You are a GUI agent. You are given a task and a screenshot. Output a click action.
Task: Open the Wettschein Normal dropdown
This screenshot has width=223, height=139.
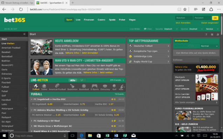[209, 46]
